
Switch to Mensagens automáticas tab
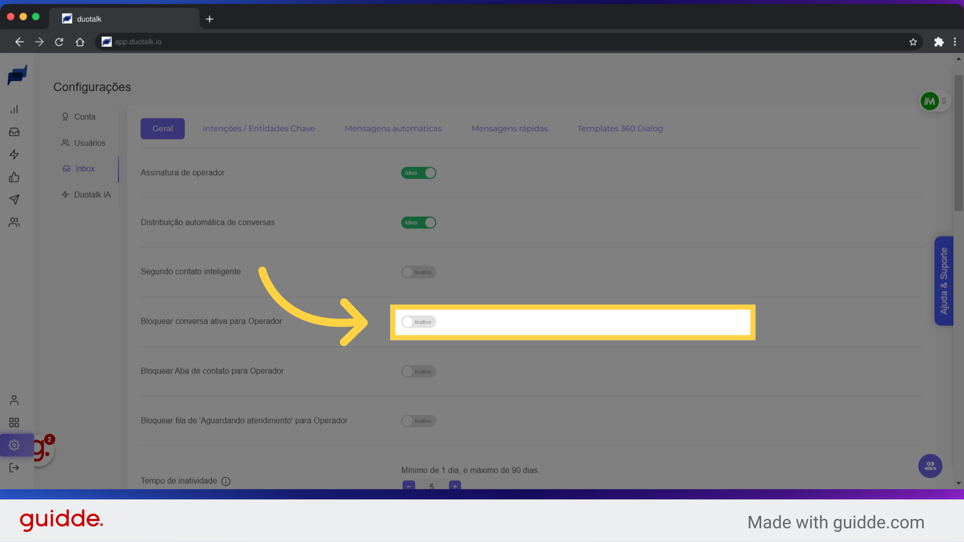[393, 128]
